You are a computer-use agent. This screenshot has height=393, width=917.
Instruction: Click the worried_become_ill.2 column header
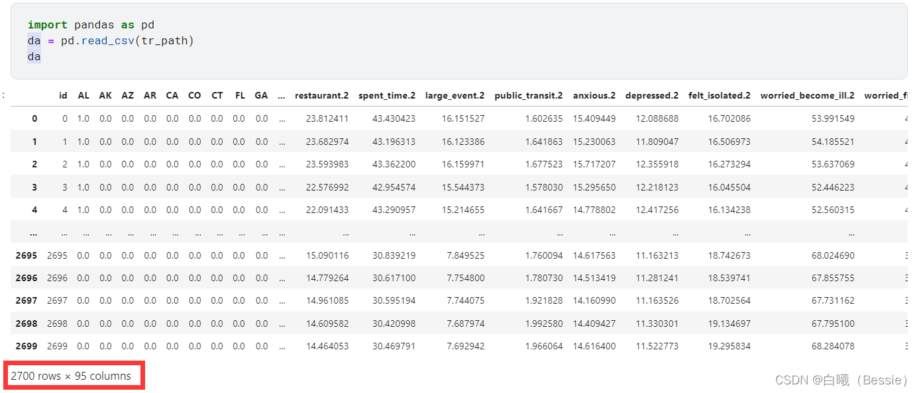pyautogui.click(x=807, y=95)
